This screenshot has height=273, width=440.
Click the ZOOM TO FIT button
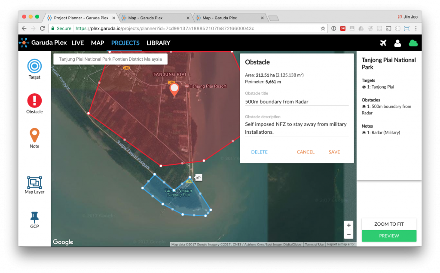click(x=388, y=224)
